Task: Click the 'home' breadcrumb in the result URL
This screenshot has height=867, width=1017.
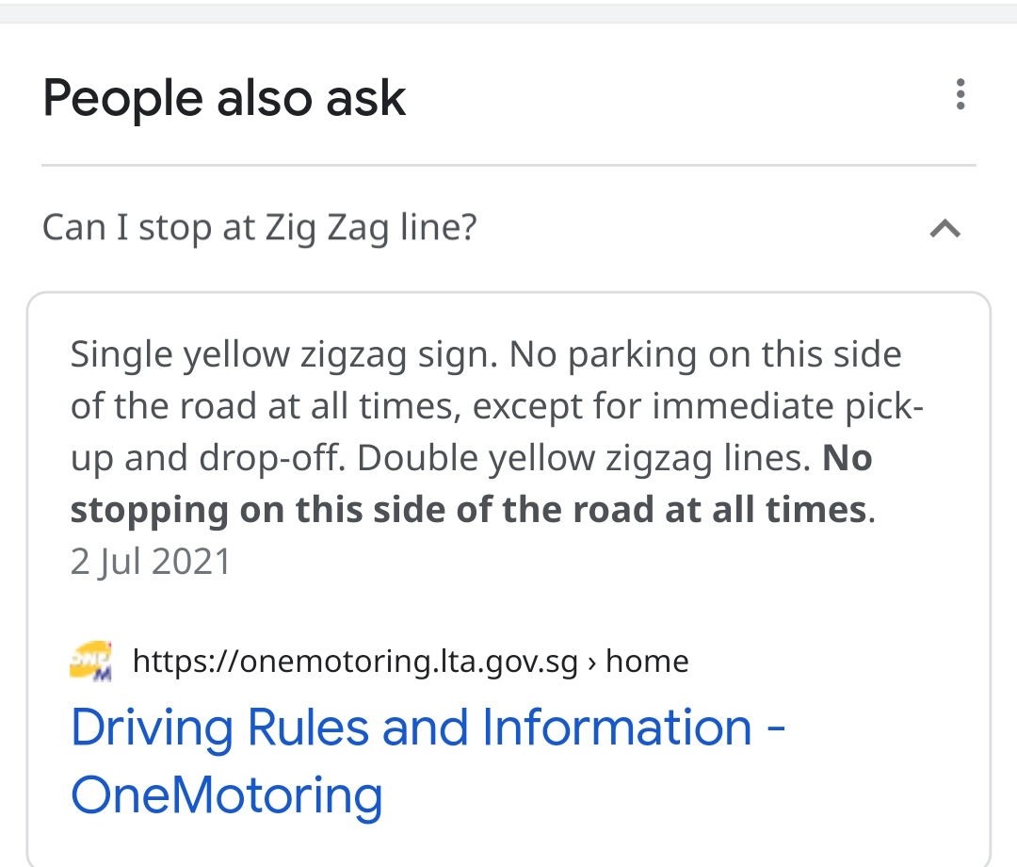Action: pyautogui.click(x=647, y=662)
